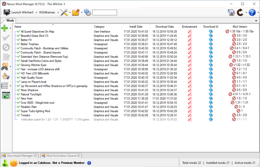The width and height of the screenshot is (260, 167).
Task: Click the gamepad with arrow icon
Action: [5, 66]
